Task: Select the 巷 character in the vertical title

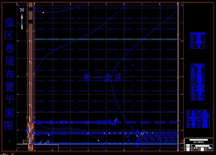Action: coord(9,48)
